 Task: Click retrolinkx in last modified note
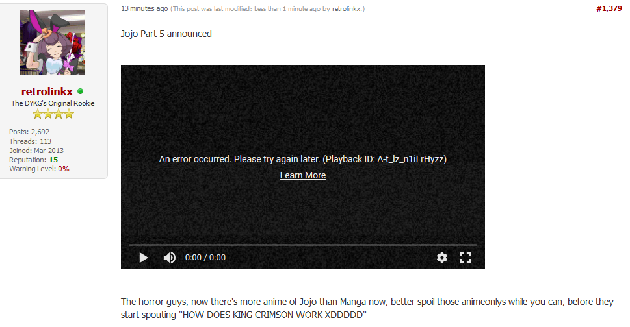(347, 8)
